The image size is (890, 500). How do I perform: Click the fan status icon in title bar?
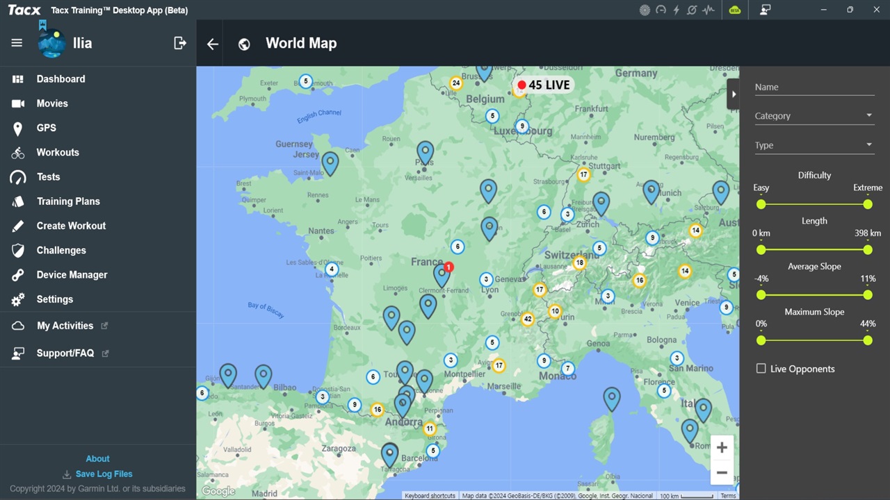(645, 10)
